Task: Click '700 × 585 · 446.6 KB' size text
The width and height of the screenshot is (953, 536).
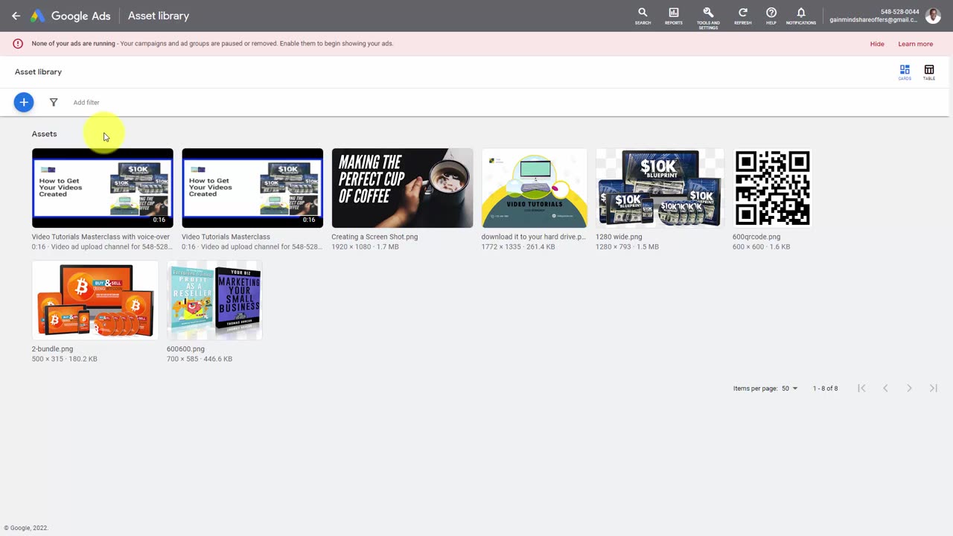Action: point(200,359)
